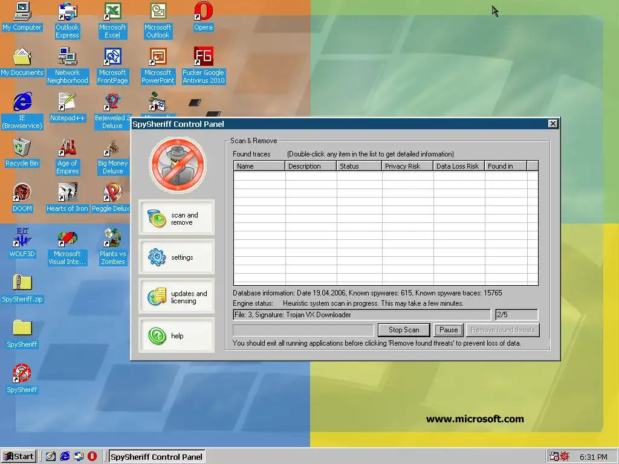619x464 pixels.
Task: Click the 2/5 scan step field
Action: pos(516,314)
